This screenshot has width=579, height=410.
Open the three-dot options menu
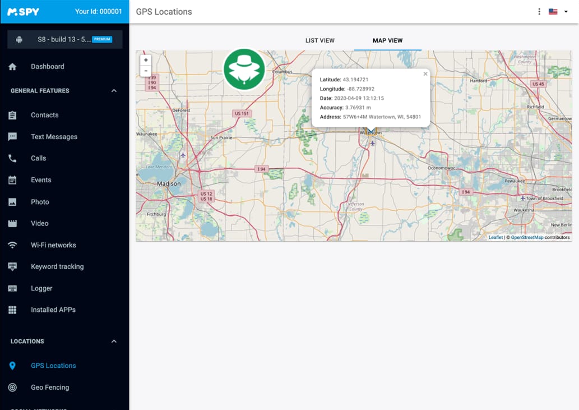[539, 11]
